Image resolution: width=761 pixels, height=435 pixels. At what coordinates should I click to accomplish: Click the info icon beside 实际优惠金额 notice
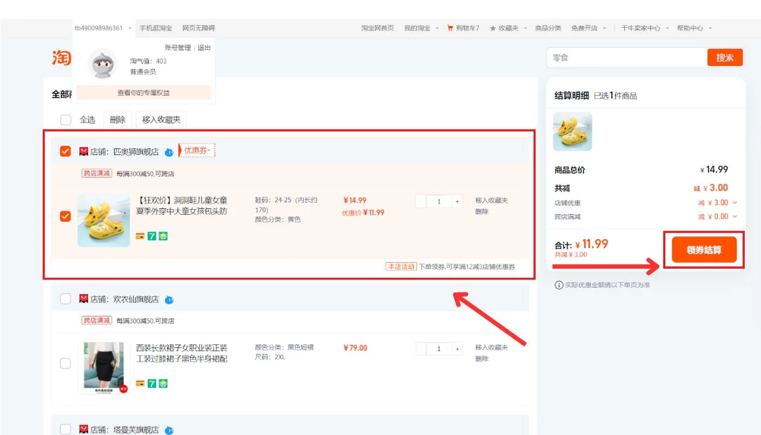coord(559,285)
